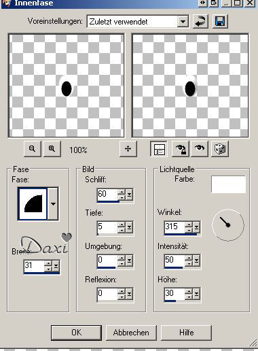258x351 pixels.
Task: Toggle the show/hide previews panel button
Action: (159, 149)
